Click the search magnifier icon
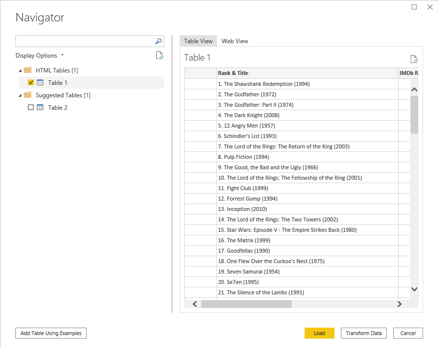Viewport: 438px width, 347px height. tap(159, 41)
